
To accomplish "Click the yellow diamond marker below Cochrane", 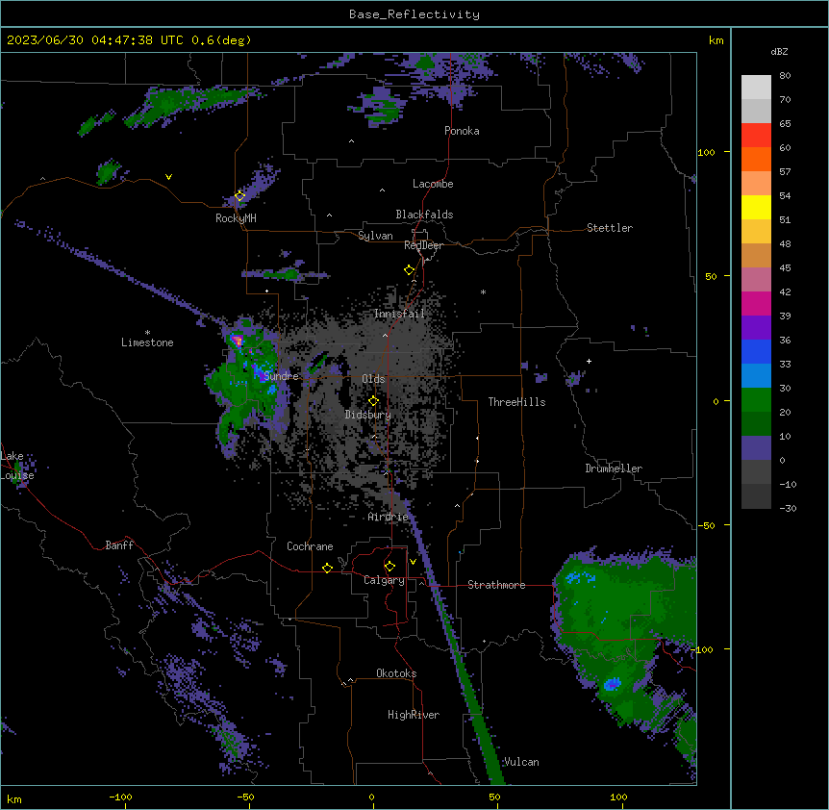I will point(327,568).
